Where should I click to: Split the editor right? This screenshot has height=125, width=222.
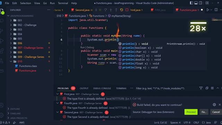[216, 10]
